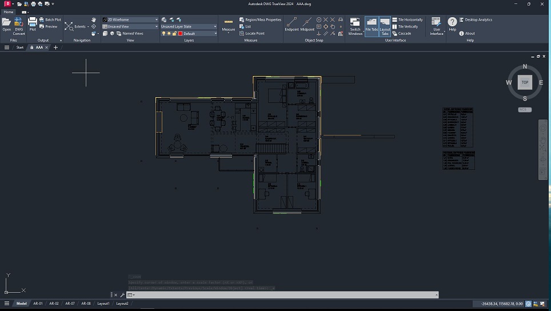Click the quick access Open folder icon
551x311 pixels.
pos(19,4)
